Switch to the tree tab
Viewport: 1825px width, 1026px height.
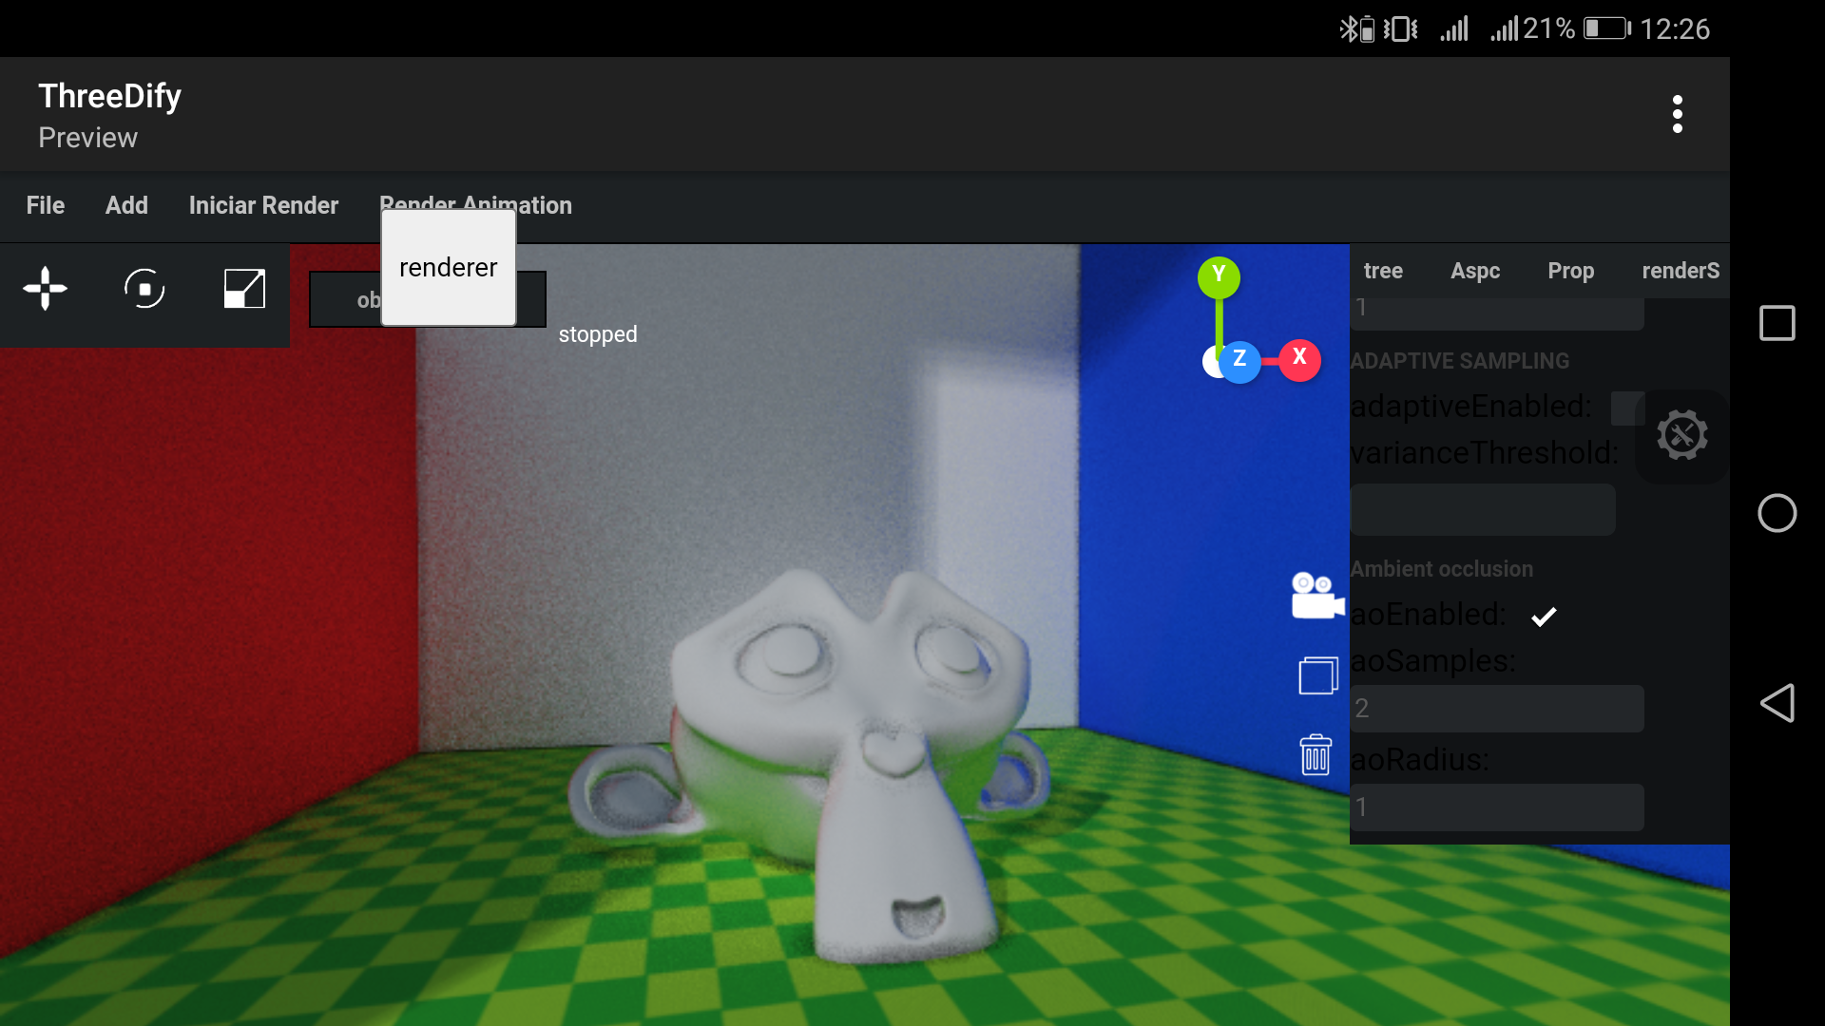click(1383, 271)
